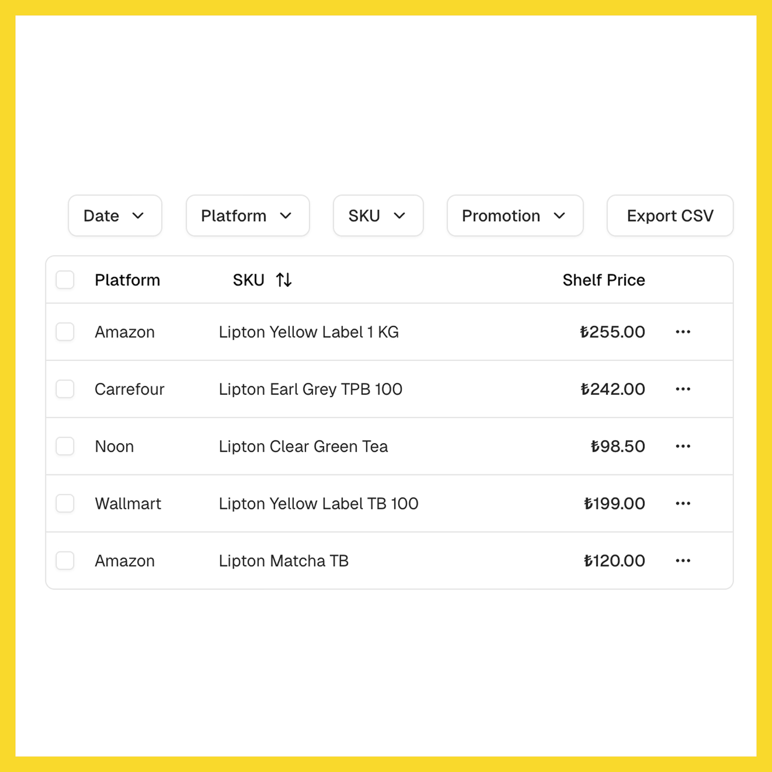The width and height of the screenshot is (772, 772).
Task: Select all rows with header checkbox
Action: click(x=65, y=280)
